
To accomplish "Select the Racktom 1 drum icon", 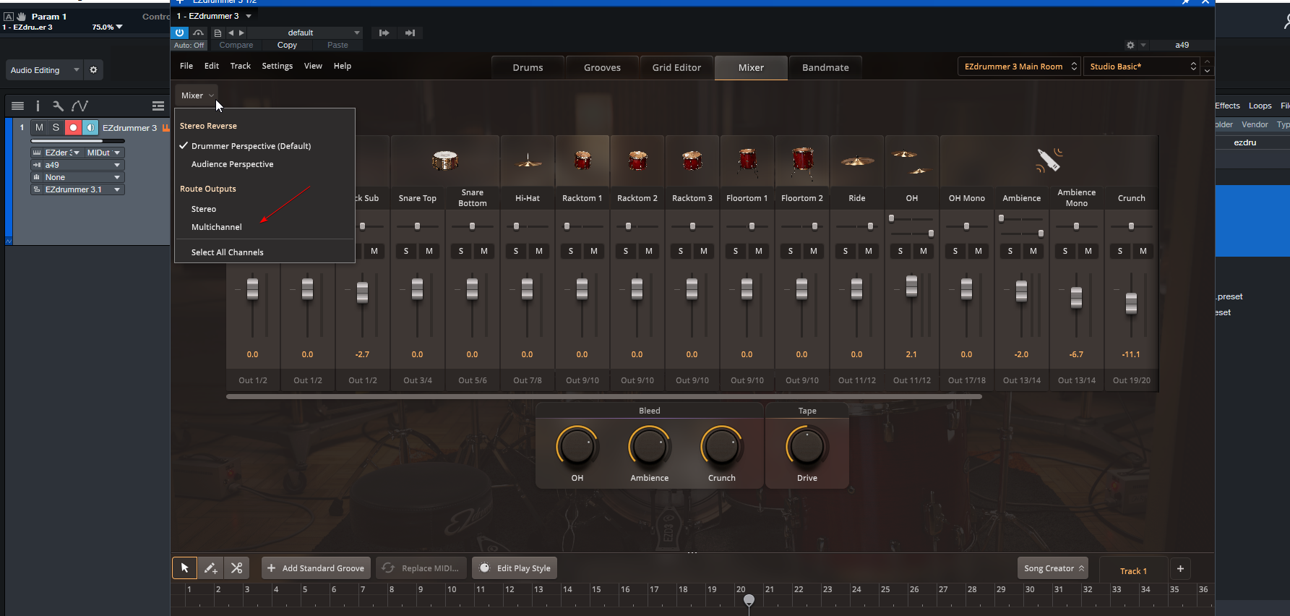I will click(582, 160).
